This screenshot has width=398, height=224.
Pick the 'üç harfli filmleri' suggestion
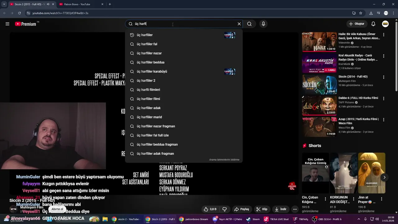184,90
